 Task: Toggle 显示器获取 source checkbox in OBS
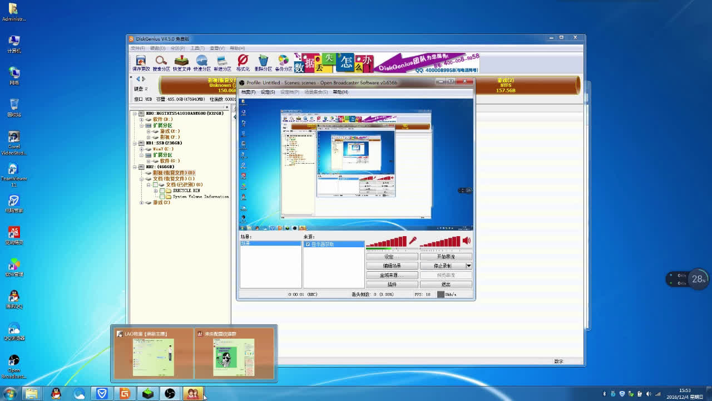pyautogui.click(x=308, y=244)
